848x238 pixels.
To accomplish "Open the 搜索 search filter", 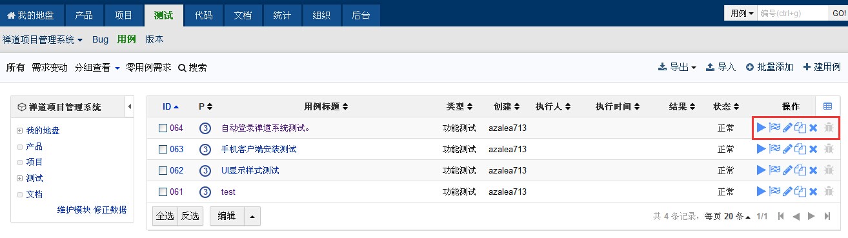I will (x=192, y=67).
